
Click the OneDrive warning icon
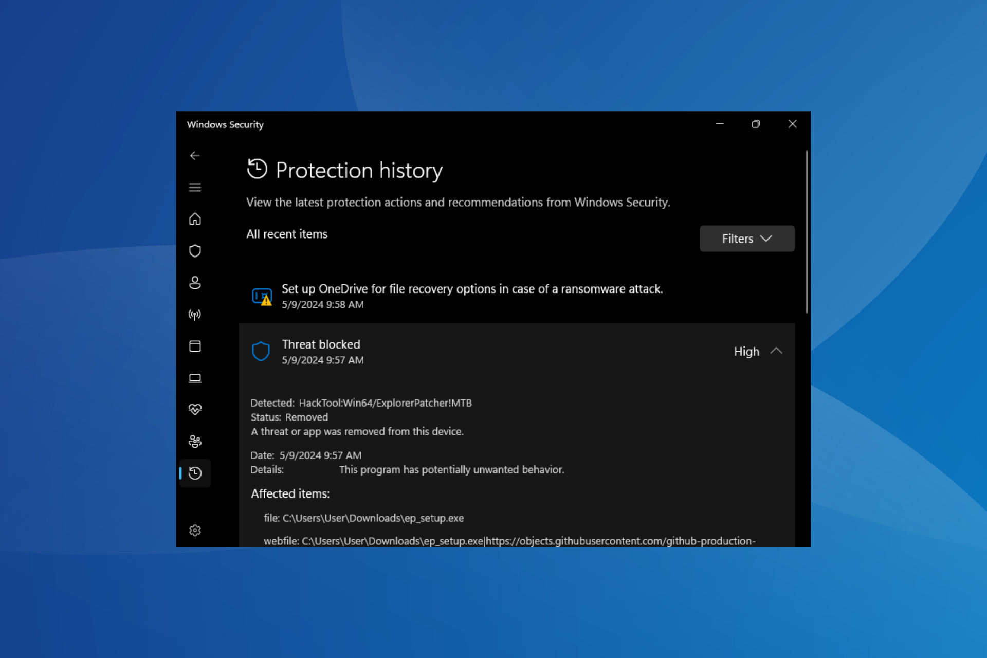pos(262,297)
